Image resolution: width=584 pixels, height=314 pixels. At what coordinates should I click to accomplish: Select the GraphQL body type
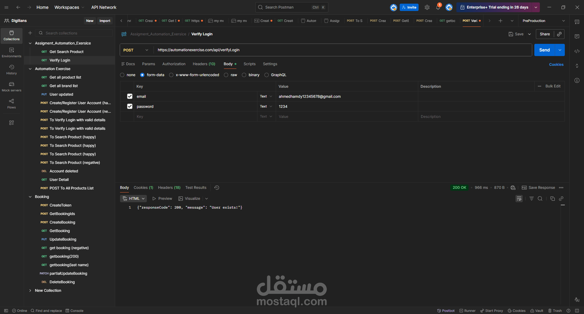[x=267, y=75]
